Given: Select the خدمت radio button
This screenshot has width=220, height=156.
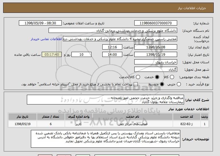Looking at the screenshot, I should 157,77.
